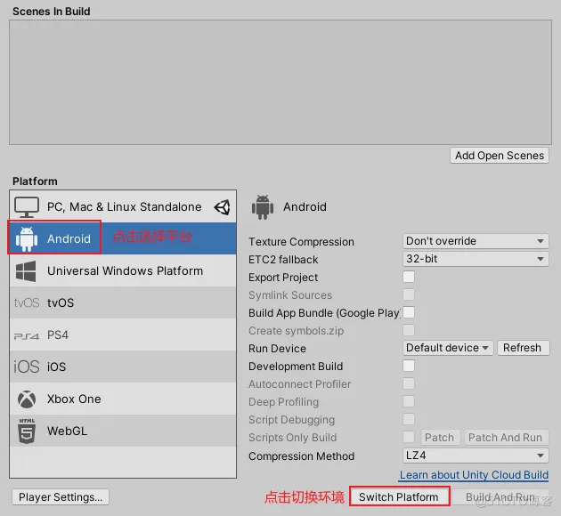
Task: Click the Patch button
Action: 439,438
